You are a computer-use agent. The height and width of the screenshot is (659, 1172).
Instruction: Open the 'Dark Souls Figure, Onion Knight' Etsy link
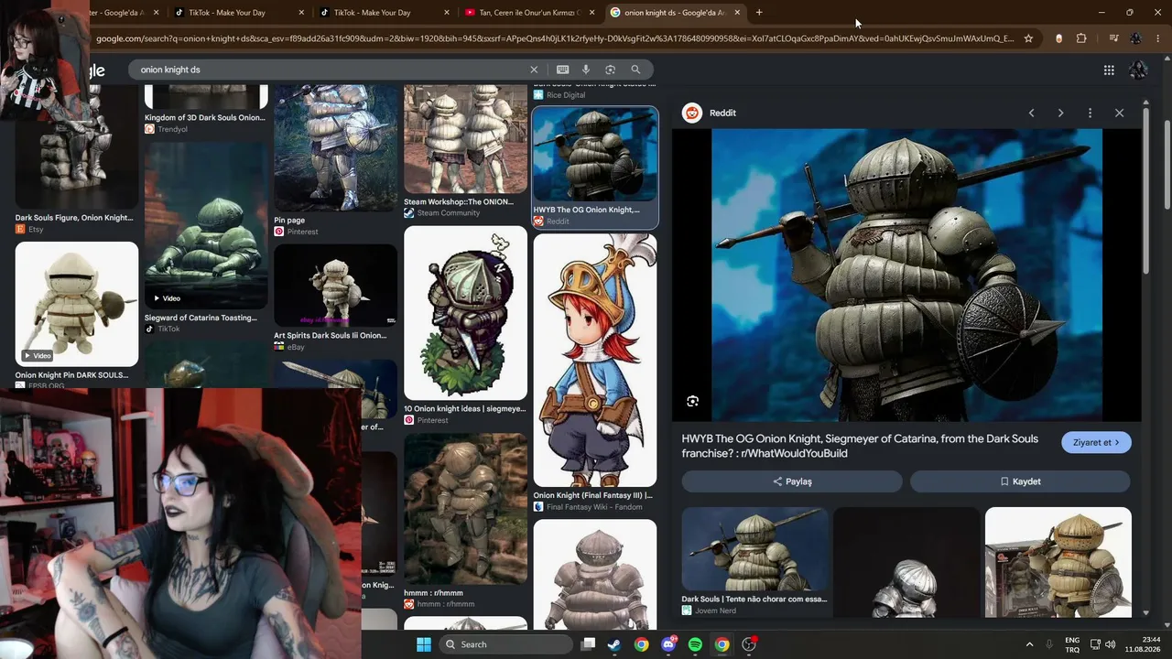point(74,218)
